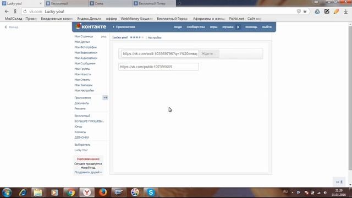Viewport: 352px width, 198px height.
Task: Bookmark the page with the star icon
Action: [305, 12]
